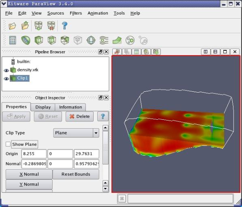Image resolution: width=242 pixels, height=207 pixels.
Task: Click the Warp by vector icon
Action: pos(117,40)
